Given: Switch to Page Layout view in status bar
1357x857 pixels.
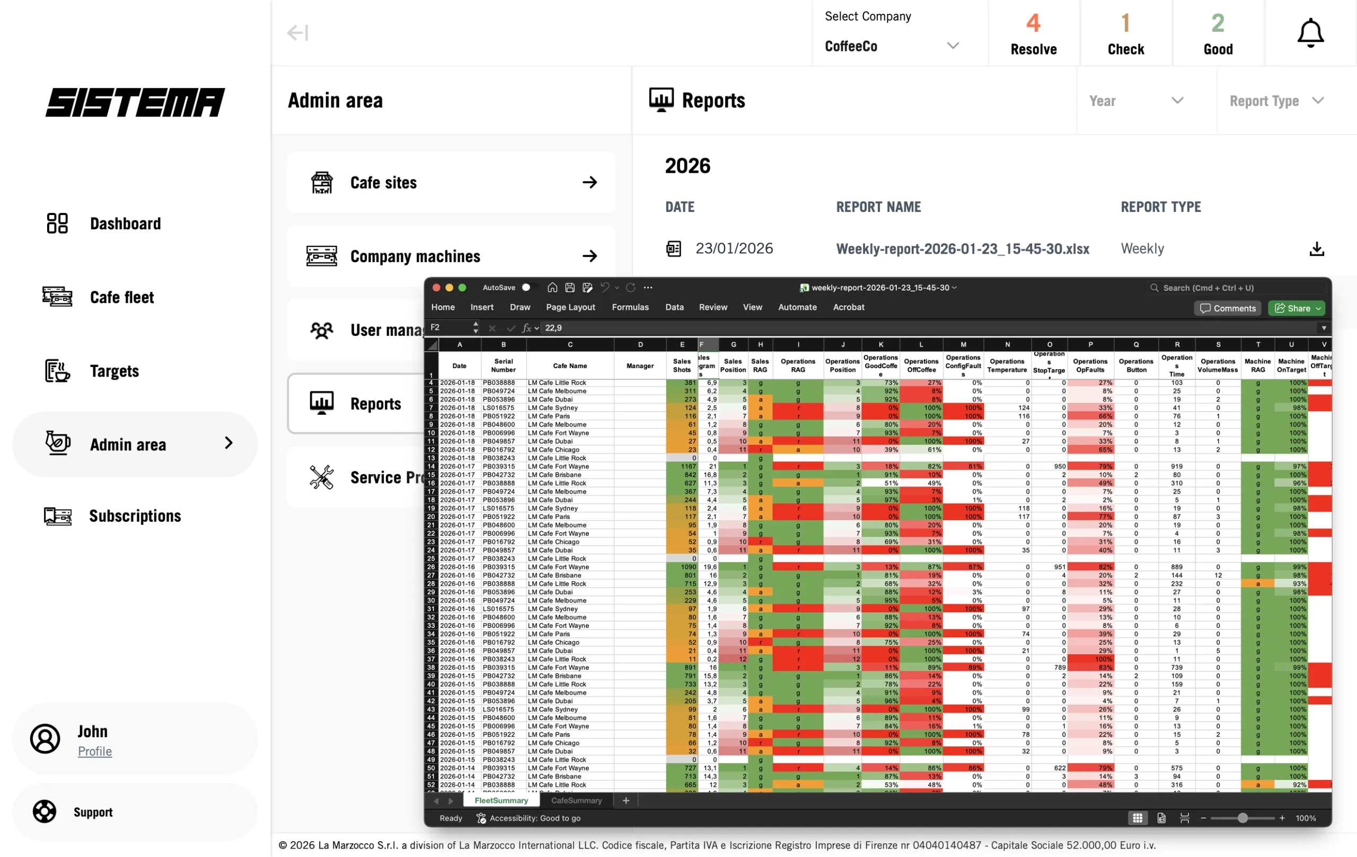Looking at the screenshot, I should pos(1161,818).
